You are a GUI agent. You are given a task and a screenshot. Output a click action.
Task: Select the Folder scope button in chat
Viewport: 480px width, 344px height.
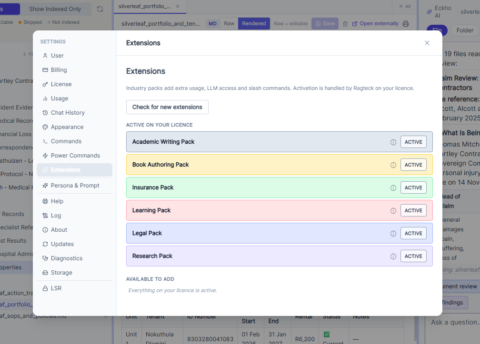coord(465,30)
